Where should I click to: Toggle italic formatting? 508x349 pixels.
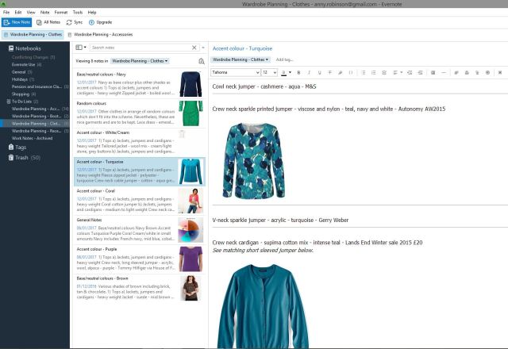tap(309, 72)
